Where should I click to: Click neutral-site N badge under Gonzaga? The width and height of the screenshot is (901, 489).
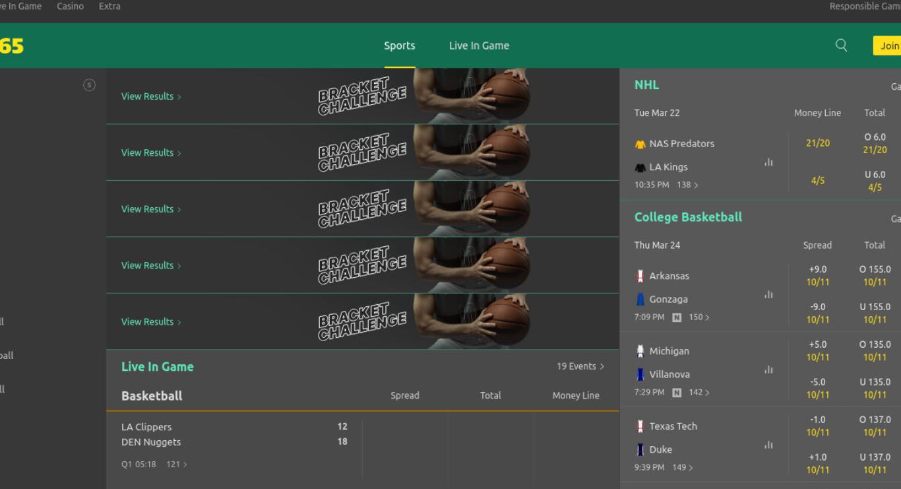click(x=677, y=317)
